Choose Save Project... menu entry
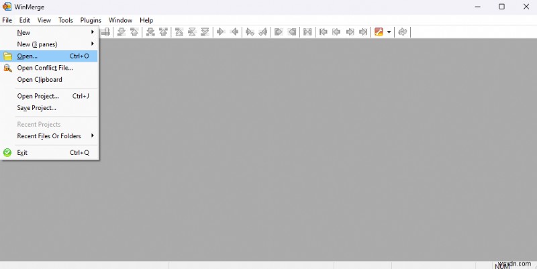537x269 pixels. 49,108
